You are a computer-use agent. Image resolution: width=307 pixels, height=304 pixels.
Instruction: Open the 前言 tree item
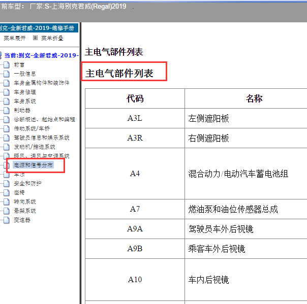click(x=19, y=65)
